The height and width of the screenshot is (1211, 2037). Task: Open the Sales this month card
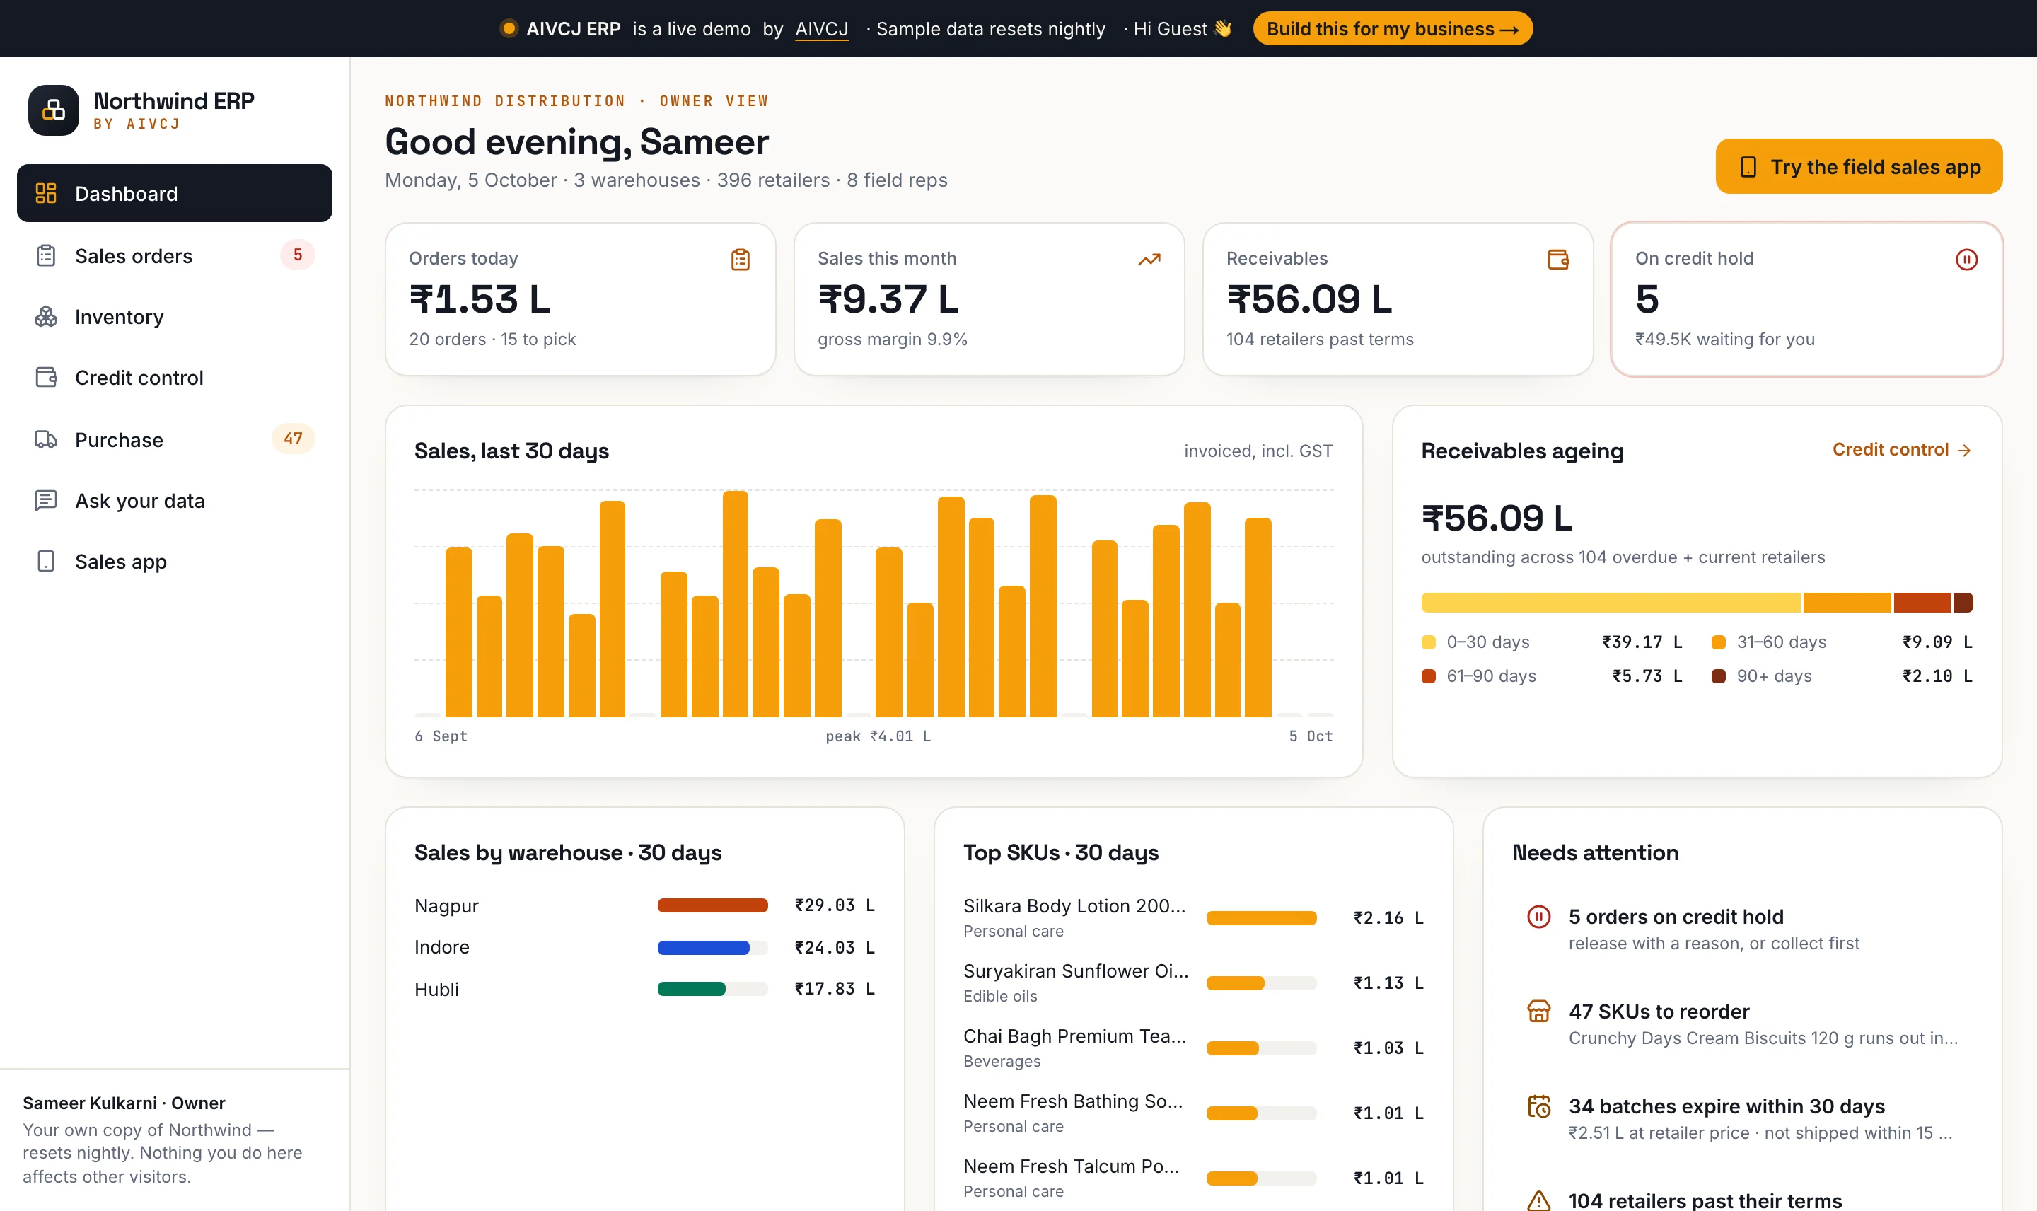989,299
